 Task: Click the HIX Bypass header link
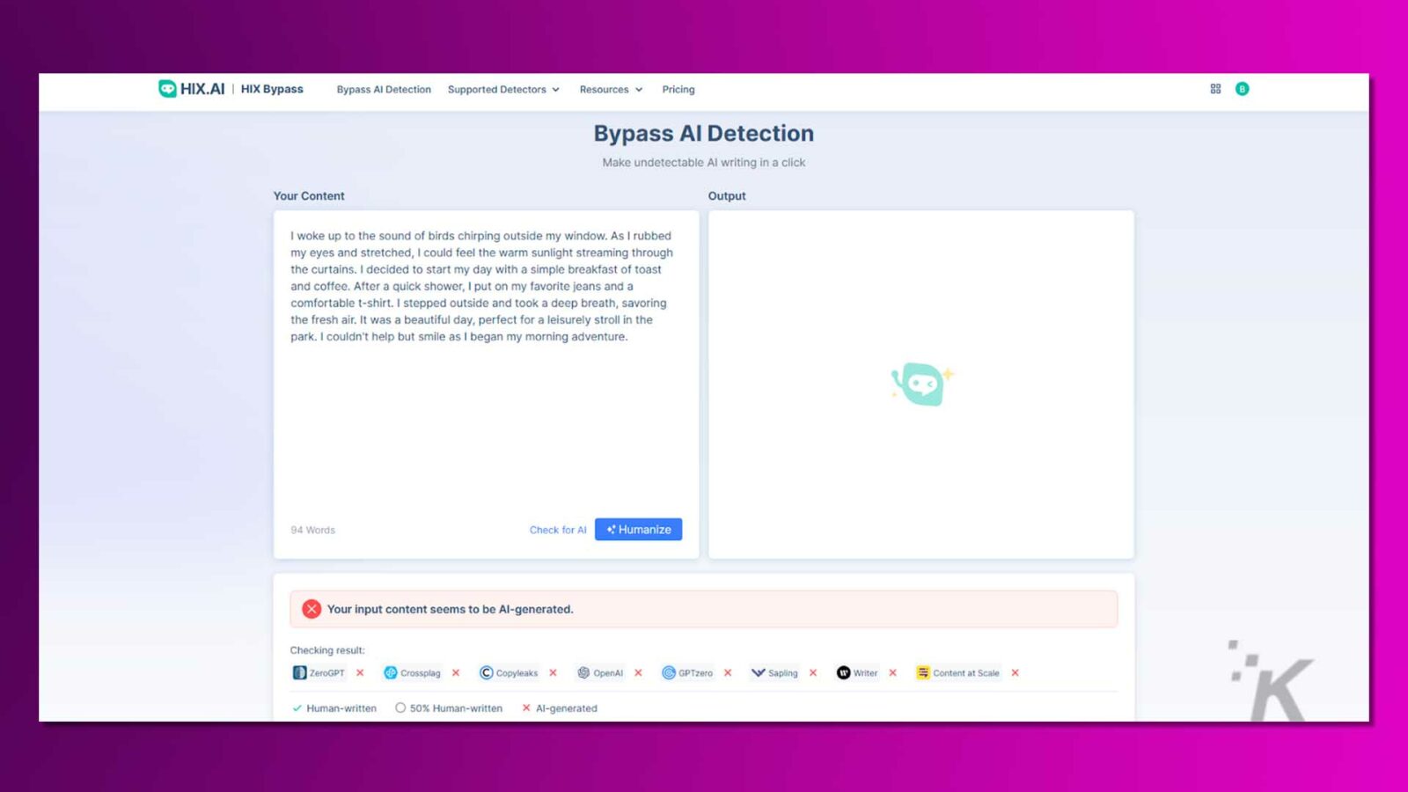[x=272, y=89]
